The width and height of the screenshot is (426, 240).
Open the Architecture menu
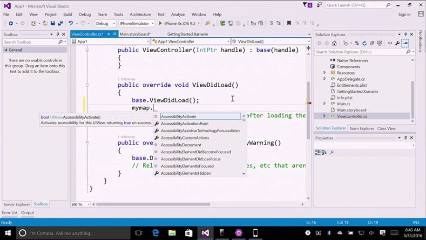tap(140, 14)
